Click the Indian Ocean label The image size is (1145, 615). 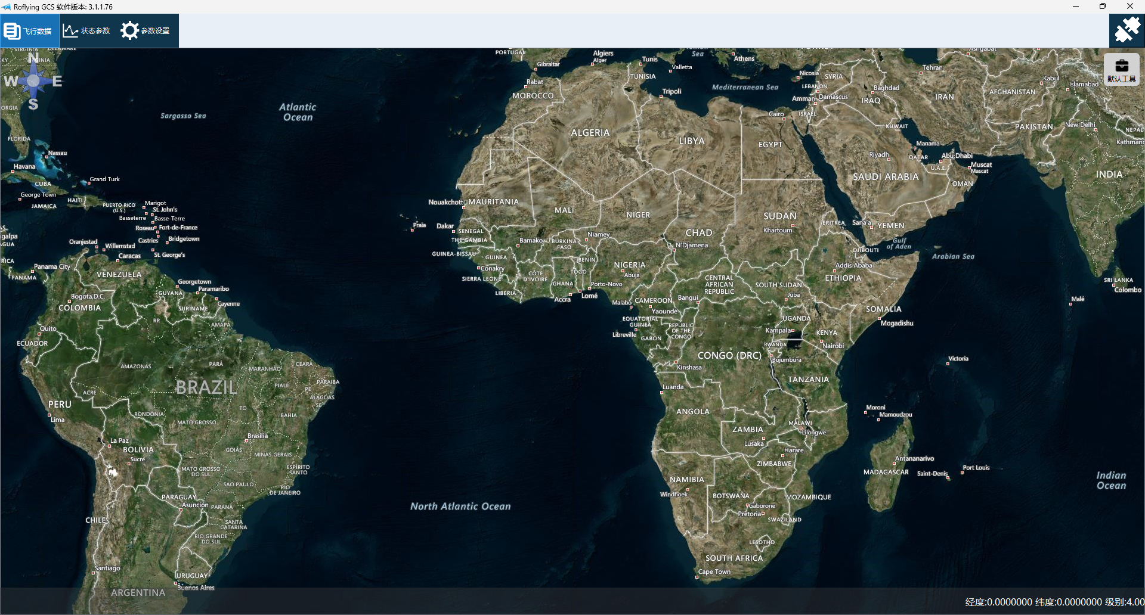pos(1112,480)
